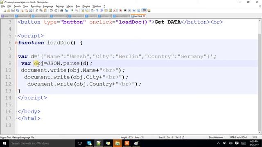This screenshot has width=262, height=147.
Task: Click the Redo toolbar icon
Action: (56, 10)
